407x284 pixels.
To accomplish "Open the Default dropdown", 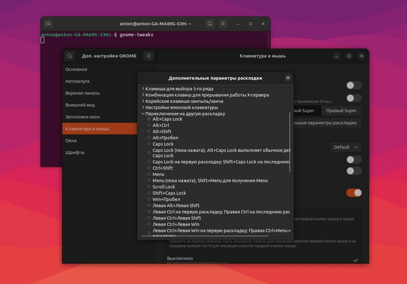I will (x=346, y=148).
